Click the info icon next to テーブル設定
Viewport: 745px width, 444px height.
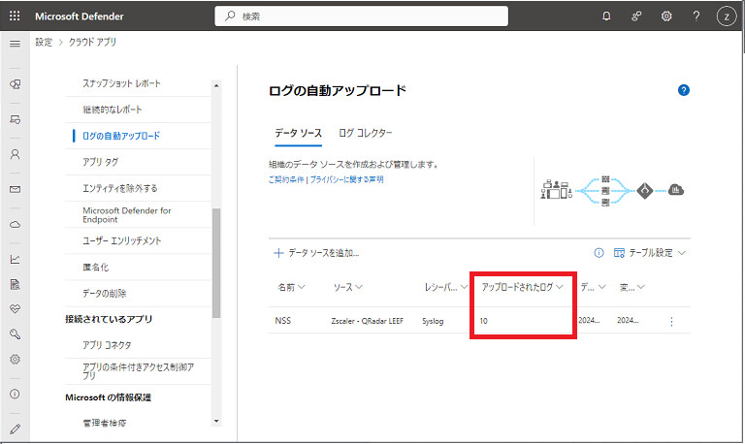tap(599, 253)
